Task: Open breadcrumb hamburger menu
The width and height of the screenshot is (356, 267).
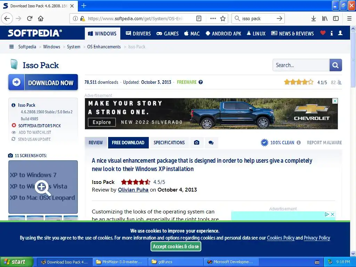Action: coord(11,47)
